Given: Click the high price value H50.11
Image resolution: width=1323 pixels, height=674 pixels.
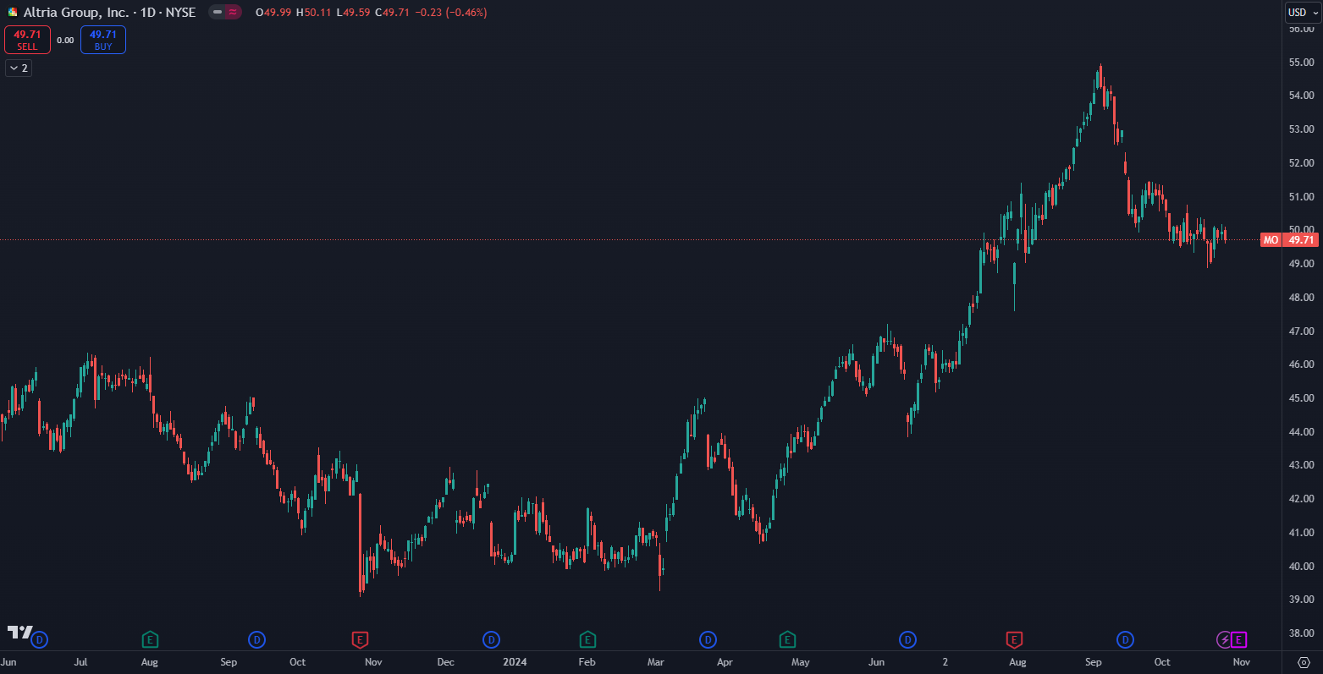Looking at the screenshot, I should [x=313, y=13].
